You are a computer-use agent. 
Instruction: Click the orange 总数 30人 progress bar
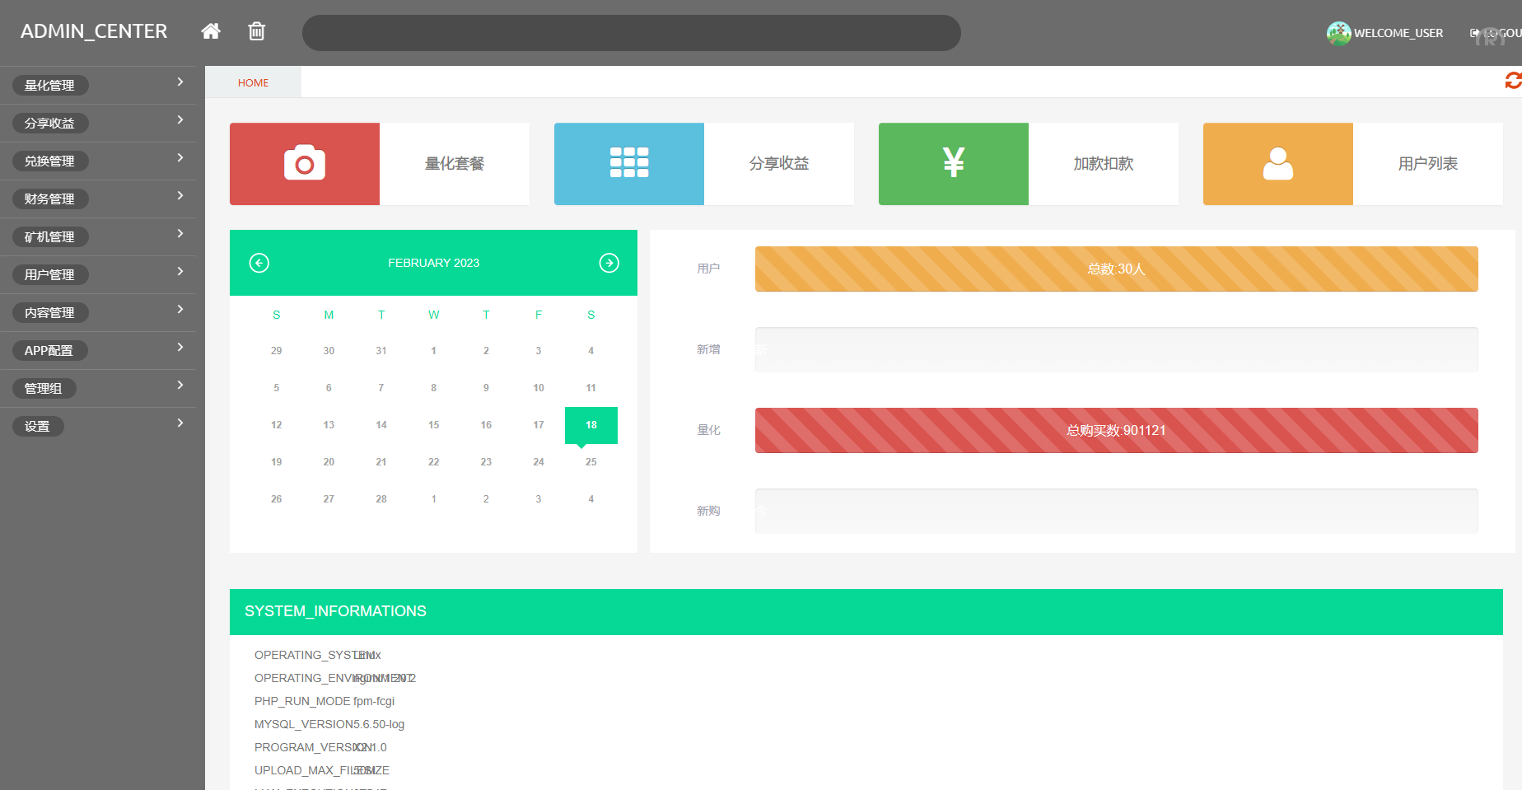point(1116,269)
